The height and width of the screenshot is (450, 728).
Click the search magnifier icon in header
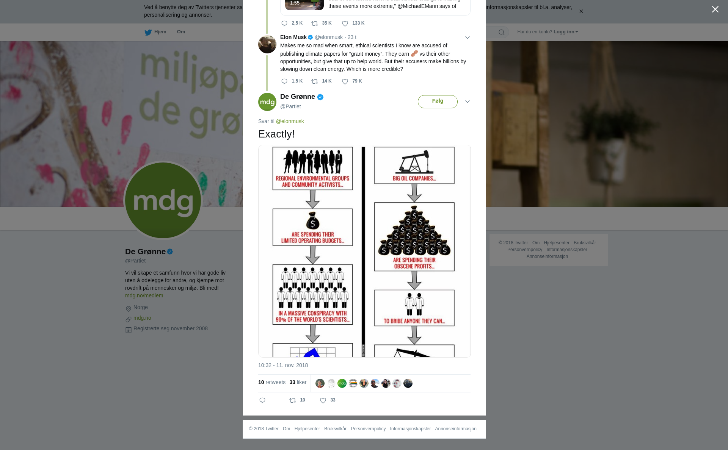pos(502,32)
